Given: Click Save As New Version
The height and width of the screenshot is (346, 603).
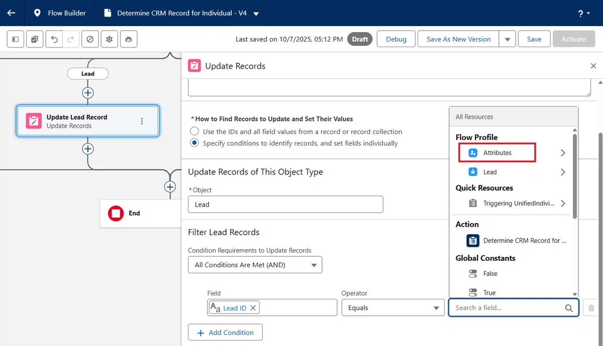Looking at the screenshot, I should (458, 39).
